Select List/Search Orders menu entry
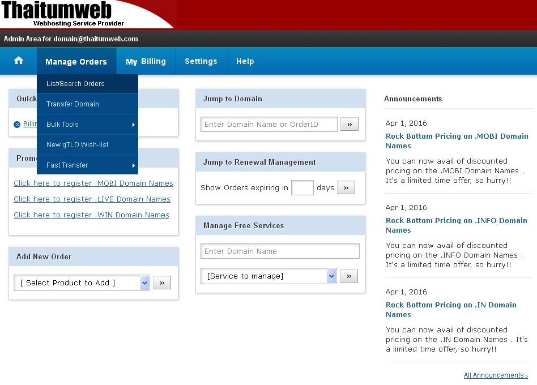The width and height of the screenshot is (537, 385). coord(87,83)
